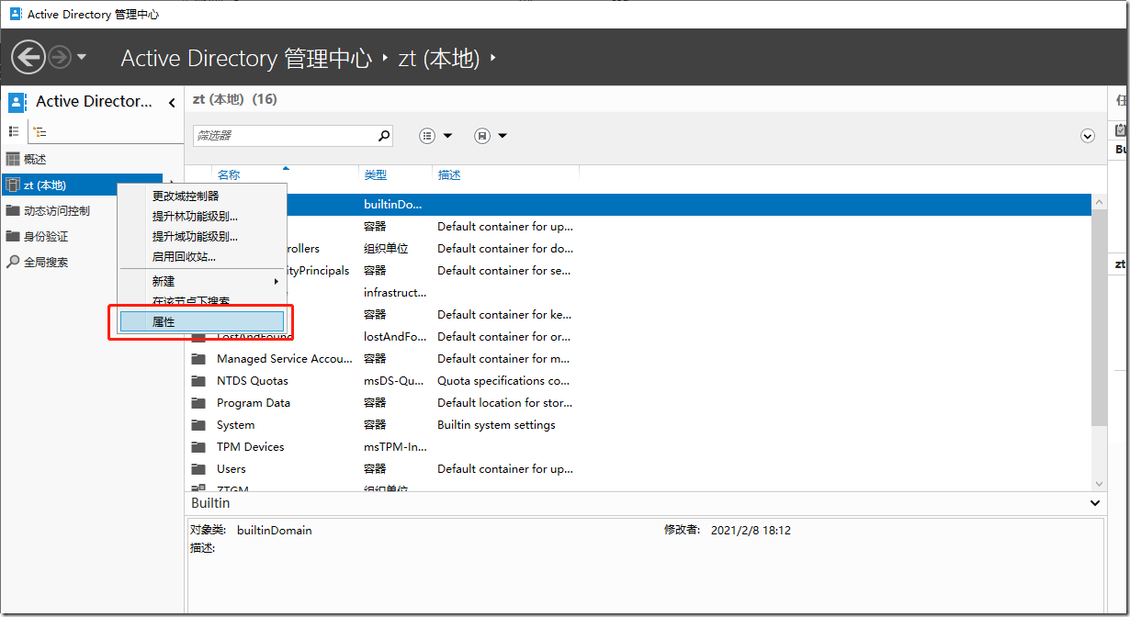Click the msDS-Qu... type cell
Image resolution: width=1130 pixels, height=617 pixels.
[x=395, y=381]
